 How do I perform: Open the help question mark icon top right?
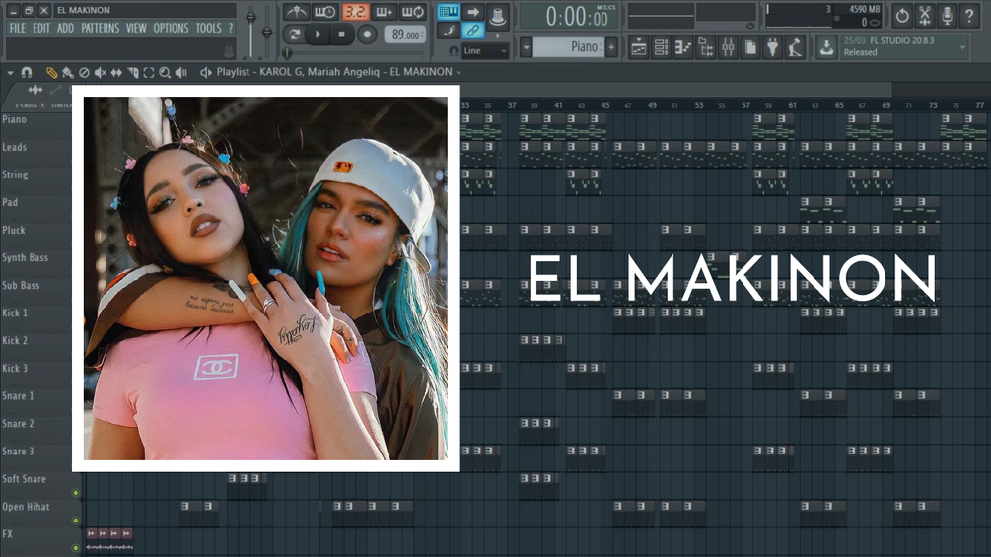[969, 15]
